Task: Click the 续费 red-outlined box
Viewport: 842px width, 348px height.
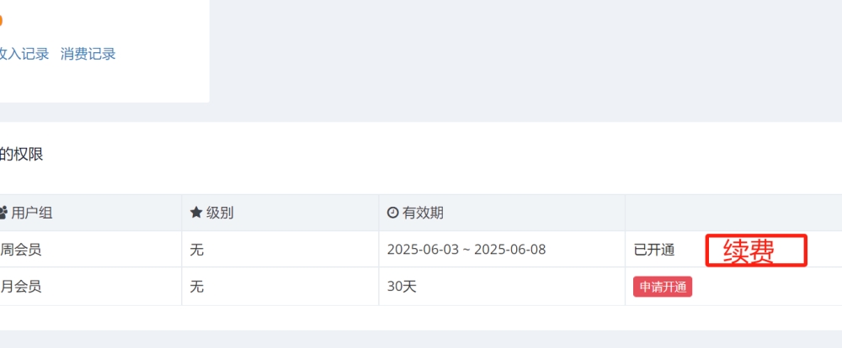Action: (x=756, y=250)
